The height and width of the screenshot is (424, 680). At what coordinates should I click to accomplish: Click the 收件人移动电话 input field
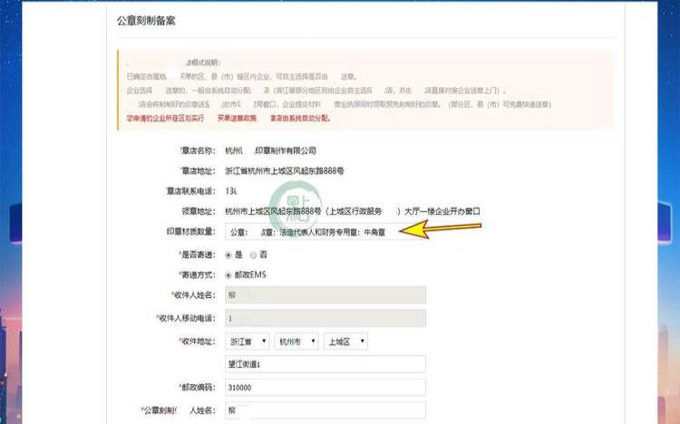tap(325, 318)
